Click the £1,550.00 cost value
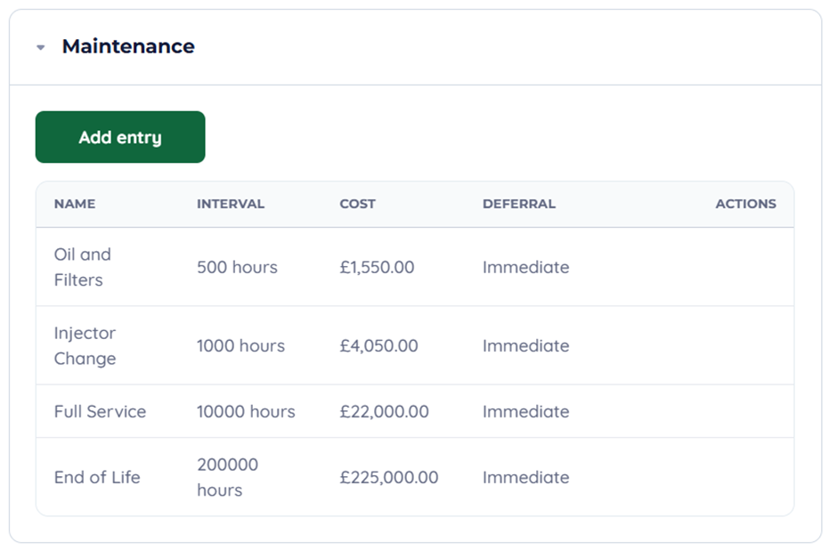 point(377,267)
